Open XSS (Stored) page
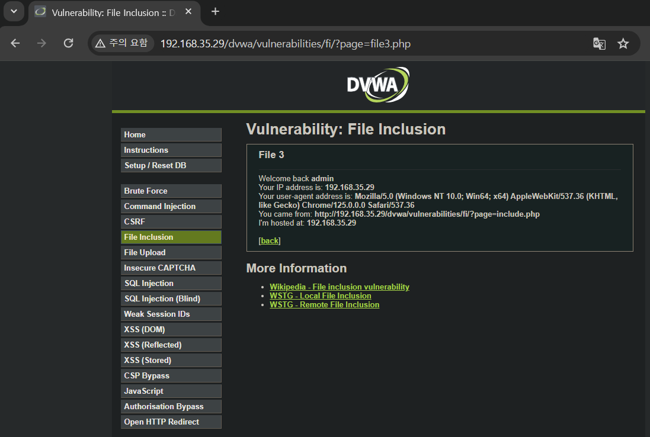Viewport: 650px width, 437px height. pyautogui.click(x=171, y=360)
